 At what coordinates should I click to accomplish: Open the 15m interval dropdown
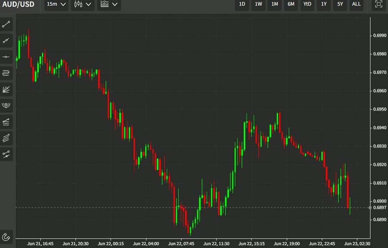click(56, 4)
